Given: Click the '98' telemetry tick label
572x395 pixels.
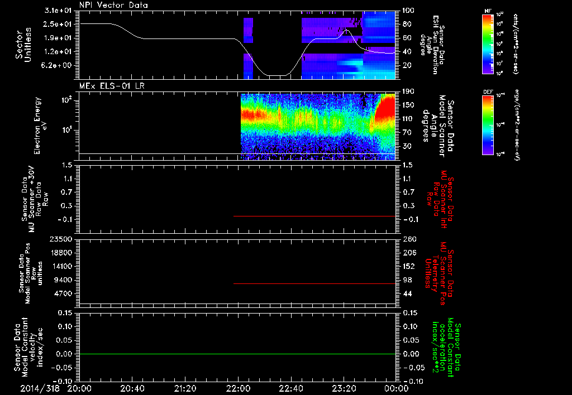Looking at the screenshot, I should tap(407, 280).
